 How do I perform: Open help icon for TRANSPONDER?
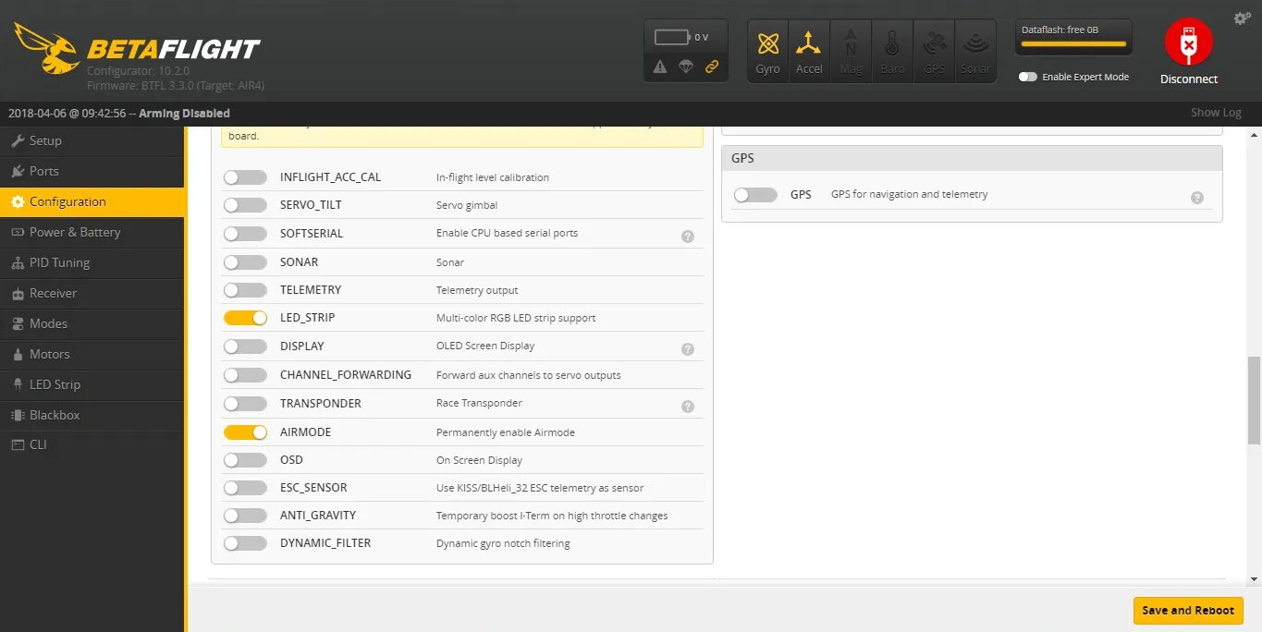point(688,407)
